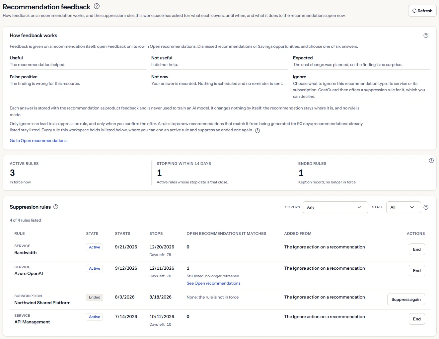Open help icon beside Recommendation feedback title
Viewport: 439px width, 339px height.
[97, 6]
